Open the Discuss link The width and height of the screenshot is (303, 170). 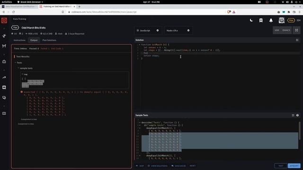(178, 166)
